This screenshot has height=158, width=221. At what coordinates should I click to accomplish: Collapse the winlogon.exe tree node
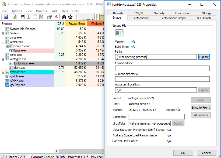[3, 59]
